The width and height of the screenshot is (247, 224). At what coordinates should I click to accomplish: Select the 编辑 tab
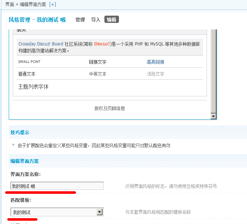click(x=112, y=20)
